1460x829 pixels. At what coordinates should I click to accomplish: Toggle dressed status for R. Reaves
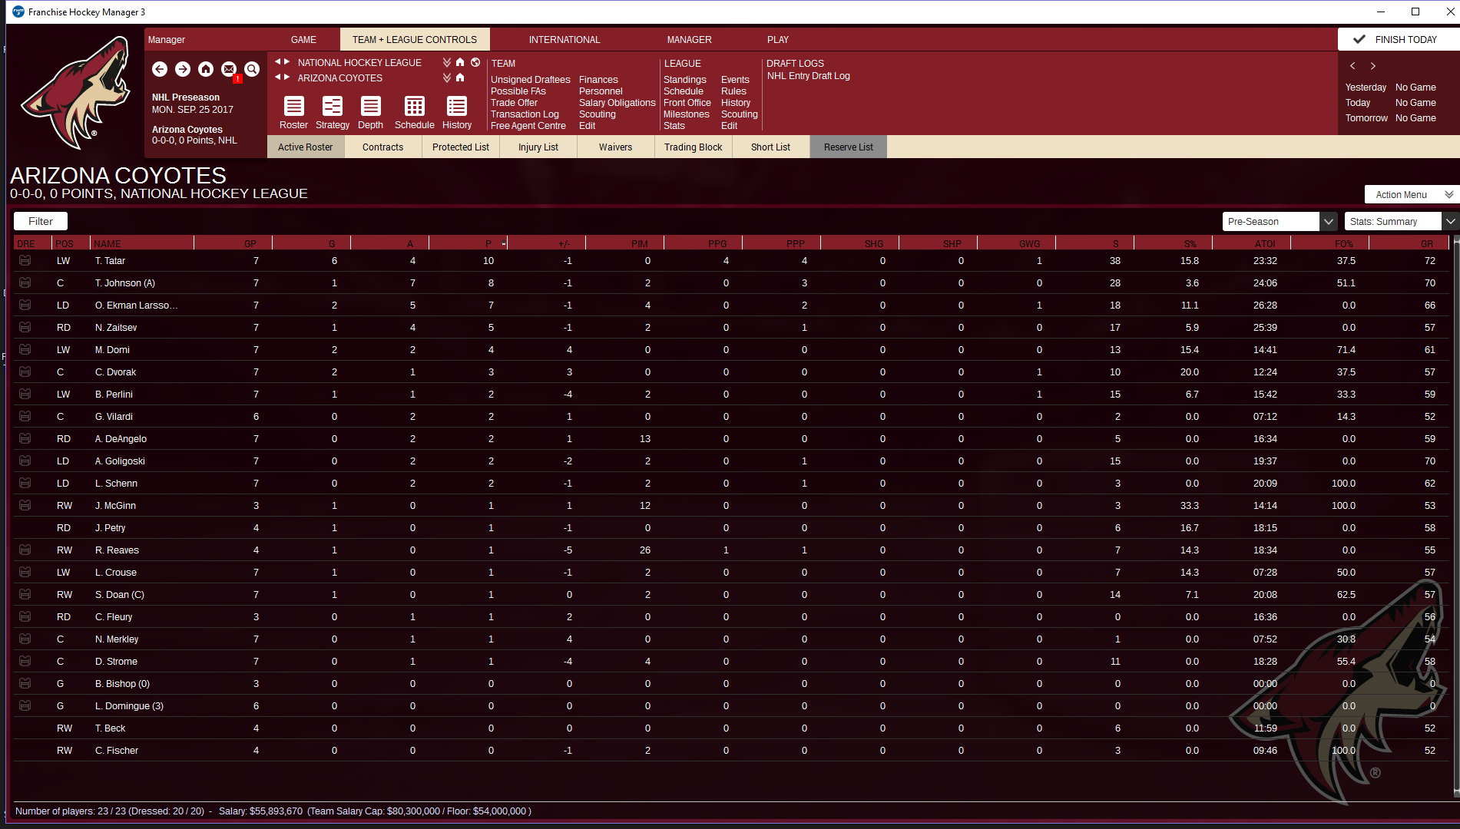(x=25, y=550)
